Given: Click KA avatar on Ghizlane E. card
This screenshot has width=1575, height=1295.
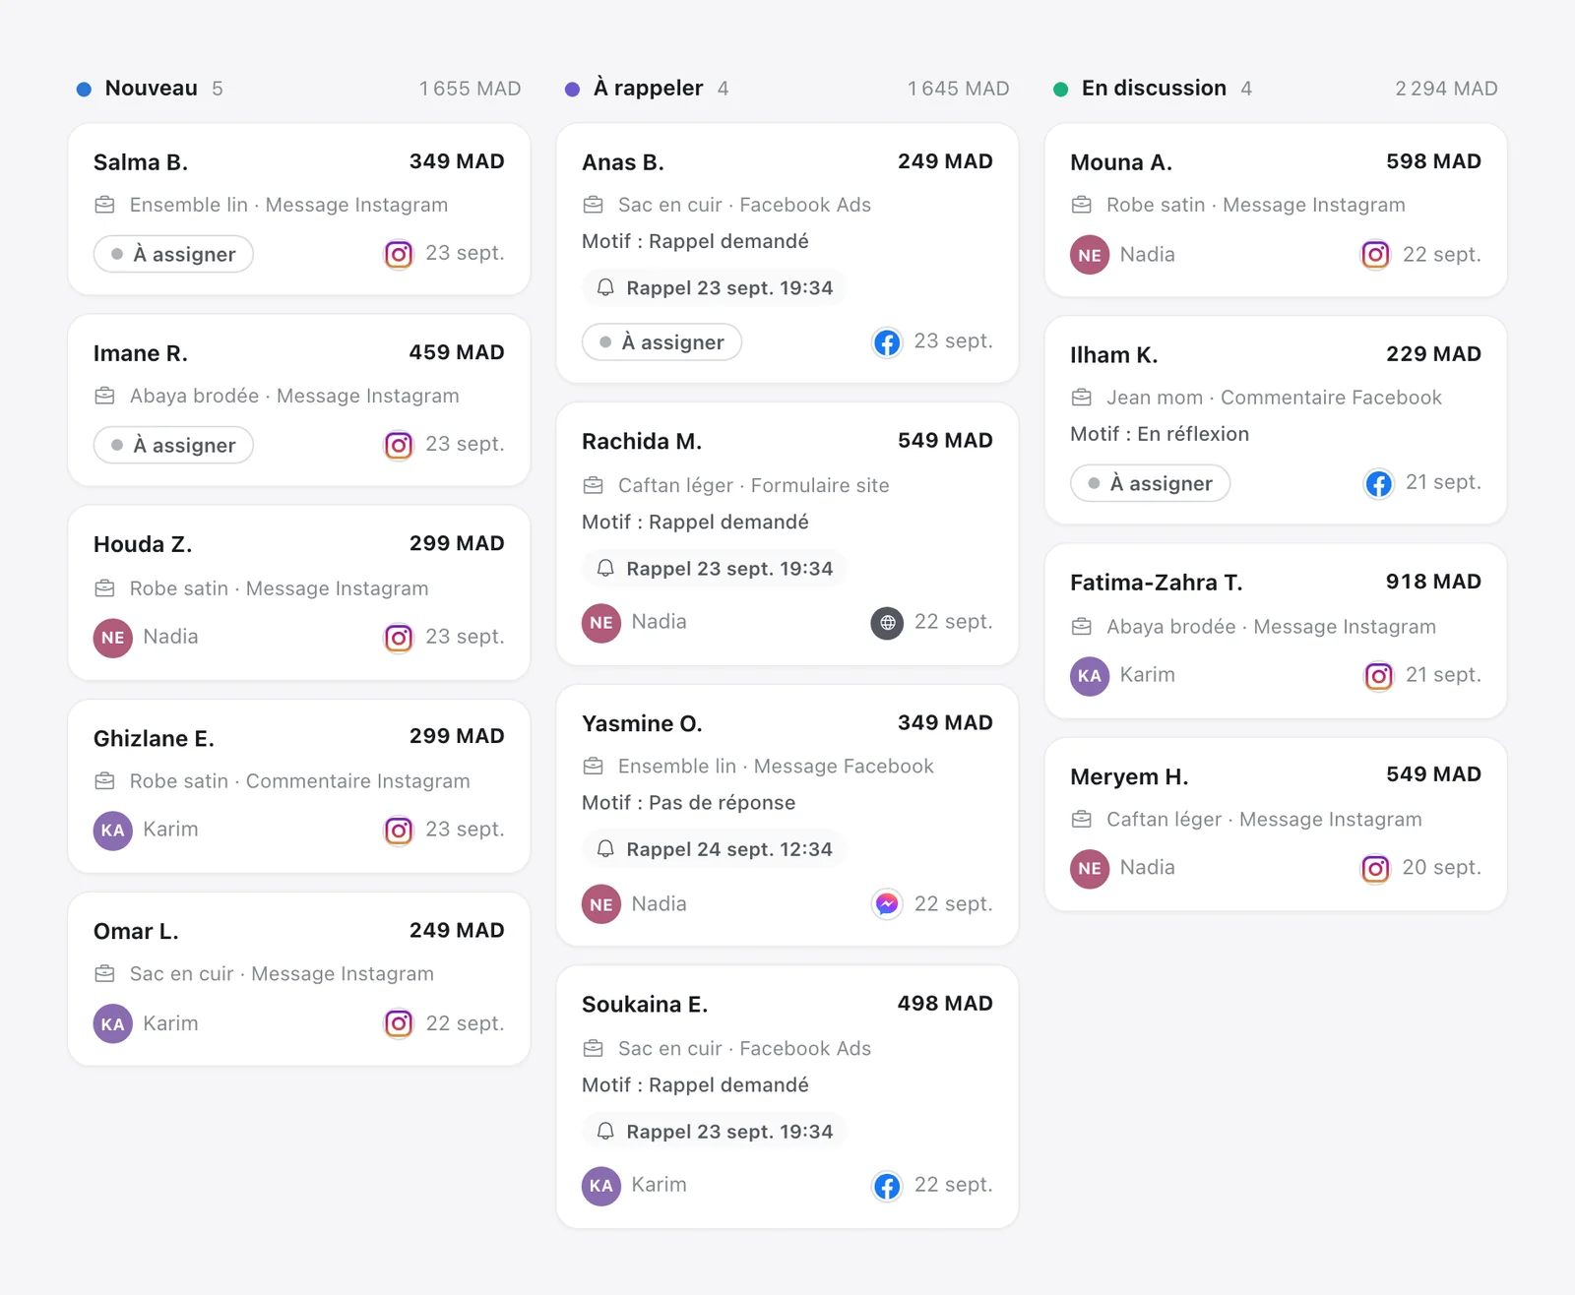Looking at the screenshot, I should point(113,831).
